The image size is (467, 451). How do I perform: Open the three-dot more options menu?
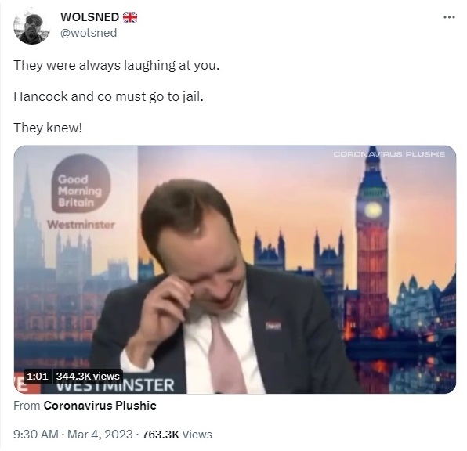[449, 17]
